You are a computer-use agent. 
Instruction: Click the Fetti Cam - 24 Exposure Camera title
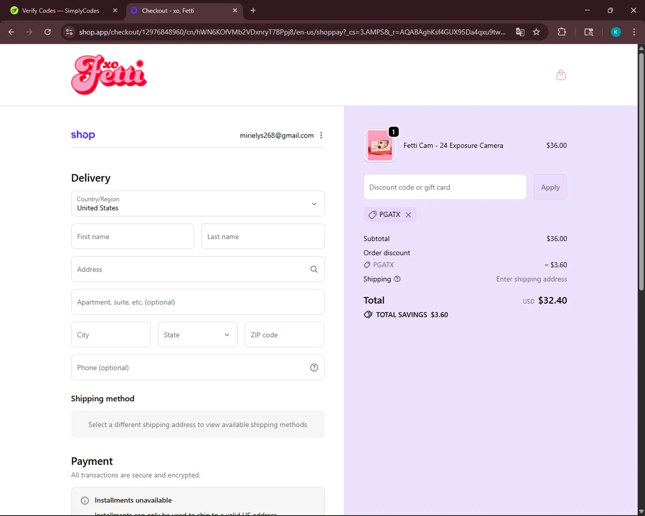point(453,145)
